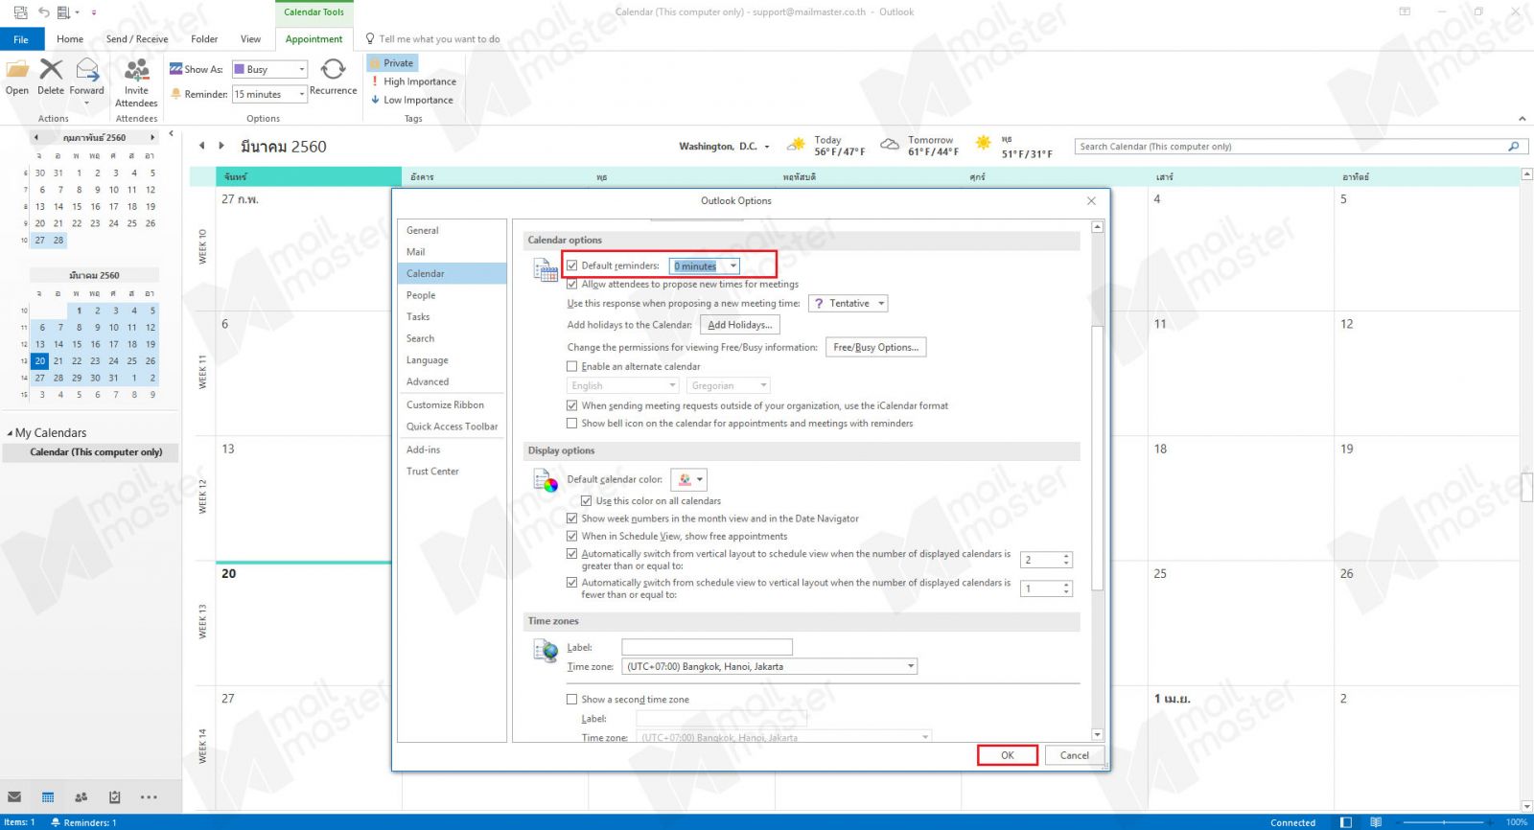Select Customize Ribbon in the options list

tap(452, 405)
